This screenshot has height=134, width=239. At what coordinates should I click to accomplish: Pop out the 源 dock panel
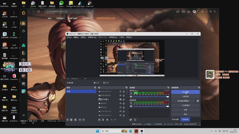(126, 88)
